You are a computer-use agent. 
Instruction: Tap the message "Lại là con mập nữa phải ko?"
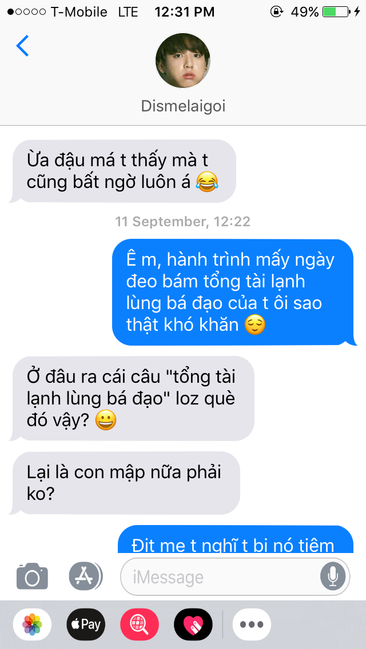[x=124, y=483]
